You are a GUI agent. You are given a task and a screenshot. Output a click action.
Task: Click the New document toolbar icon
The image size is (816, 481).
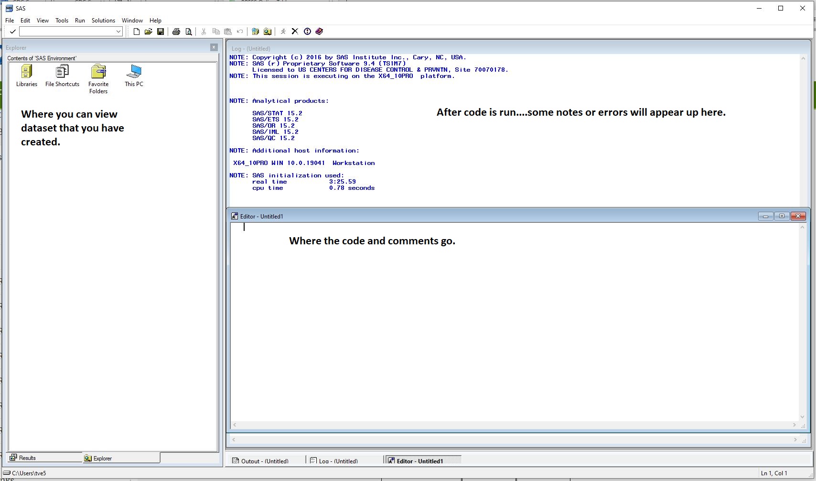coord(137,32)
